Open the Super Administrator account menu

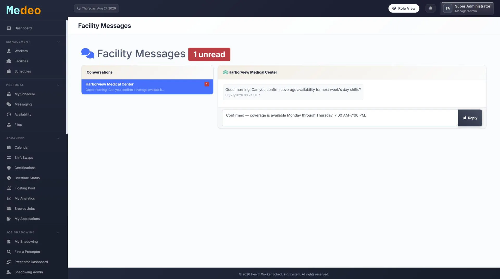point(467,8)
